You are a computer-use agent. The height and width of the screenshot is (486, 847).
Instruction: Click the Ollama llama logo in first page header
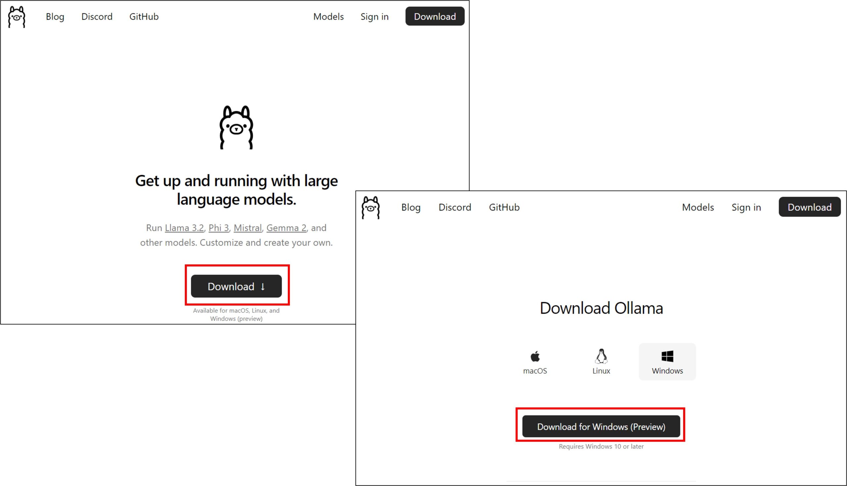pyautogui.click(x=17, y=17)
